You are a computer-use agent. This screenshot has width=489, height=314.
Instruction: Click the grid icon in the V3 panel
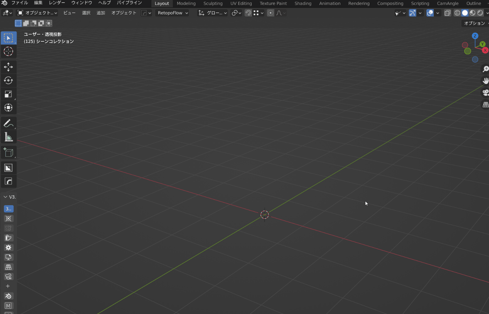pyautogui.click(x=8, y=267)
